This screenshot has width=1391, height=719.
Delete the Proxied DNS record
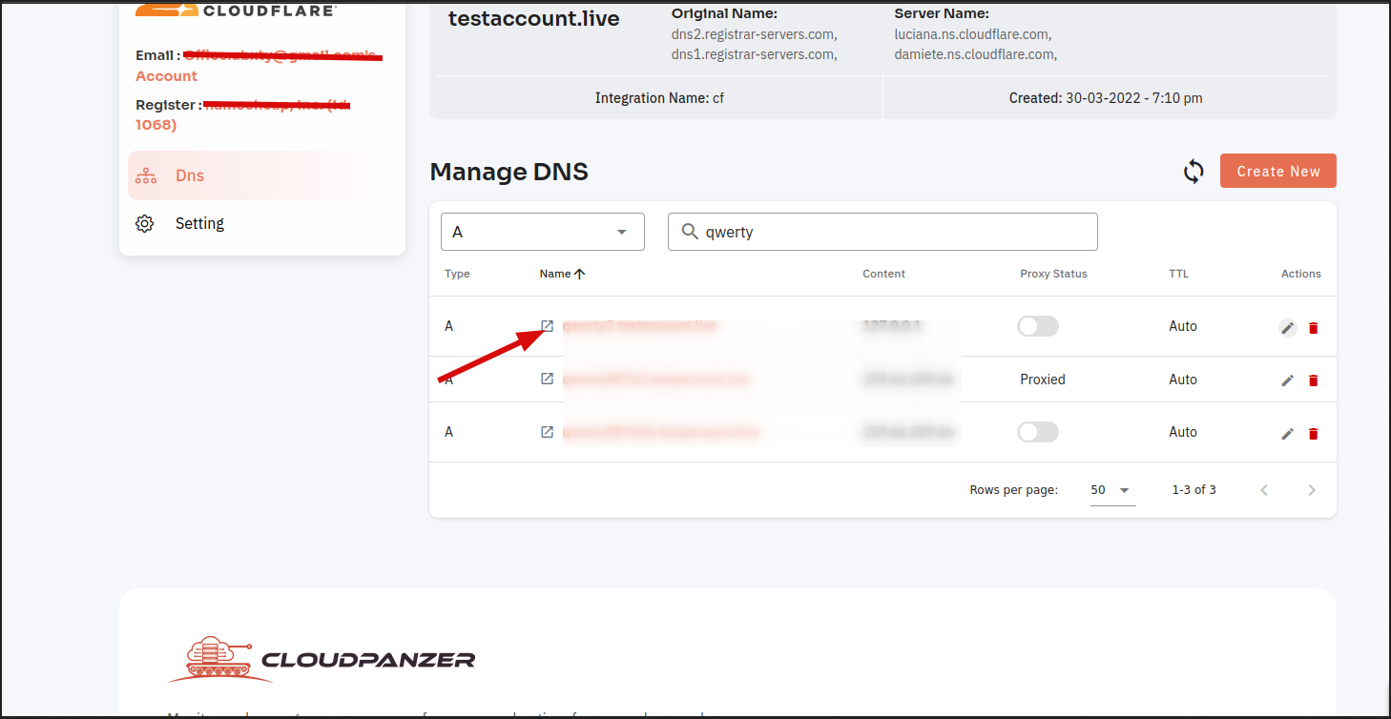[x=1314, y=380]
